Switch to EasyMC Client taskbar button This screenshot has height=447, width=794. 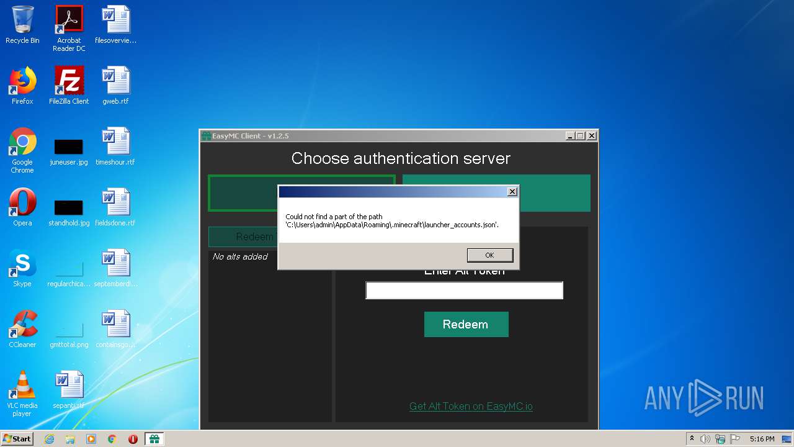pyautogui.click(x=154, y=439)
